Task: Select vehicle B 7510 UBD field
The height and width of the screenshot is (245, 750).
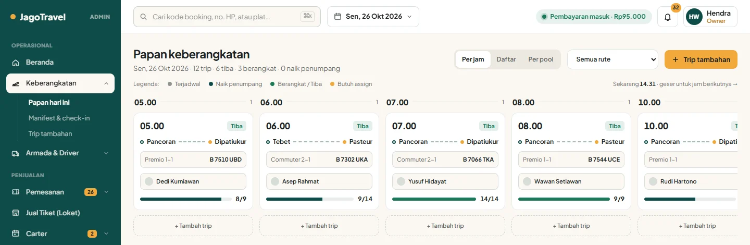Action: click(x=193, y=160)
